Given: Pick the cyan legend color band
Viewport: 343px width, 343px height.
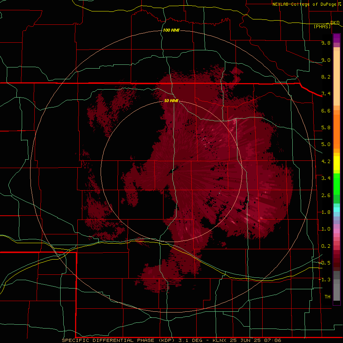Looking at the screenshot, I should click(337, 209).
